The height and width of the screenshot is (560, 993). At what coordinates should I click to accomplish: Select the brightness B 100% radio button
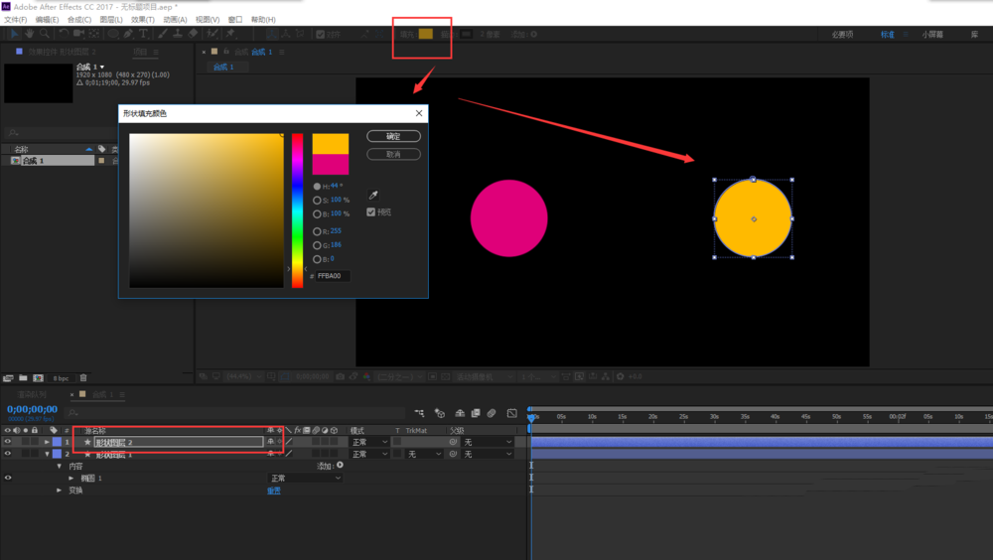pyautogui.click(x=317, y=214)
